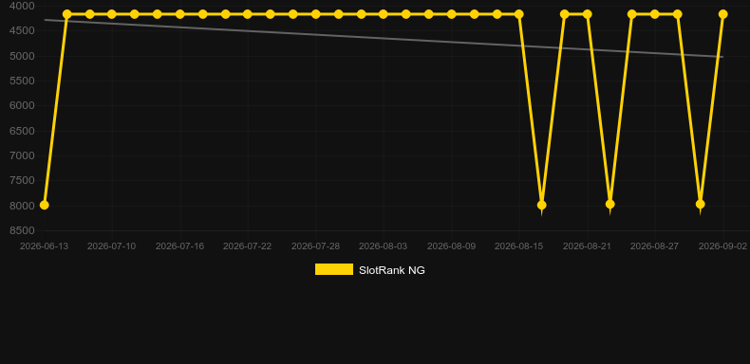Viewport: 750px width, 364px height.
Task: Click the 2026-08-21 x-axis label
Action: [587, 246]
